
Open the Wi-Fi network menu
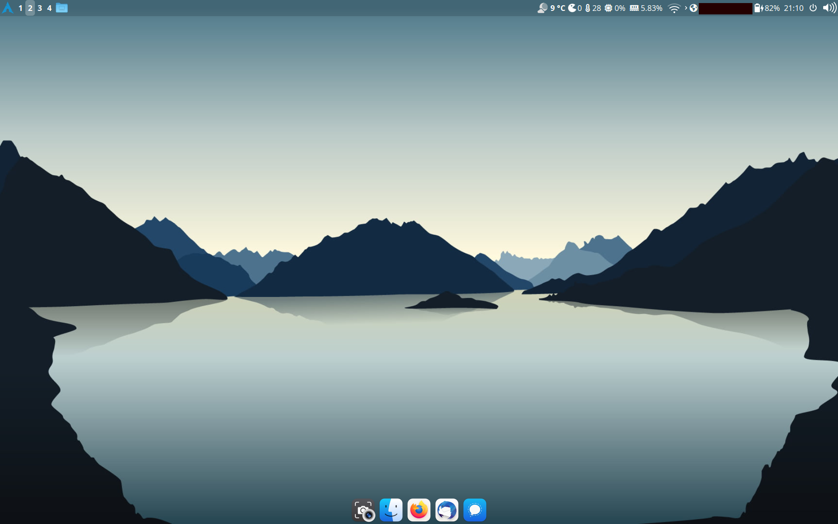coord(674,8)
